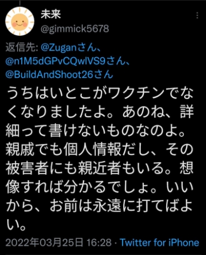Click the 16:28 time stamp

[99, 242]
